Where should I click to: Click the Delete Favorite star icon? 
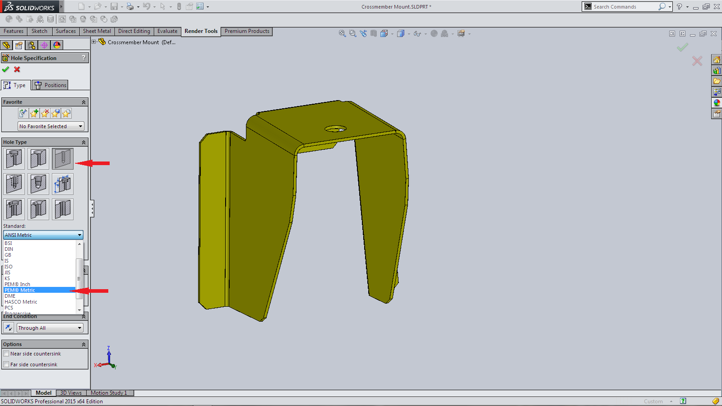tap(45, 114)
